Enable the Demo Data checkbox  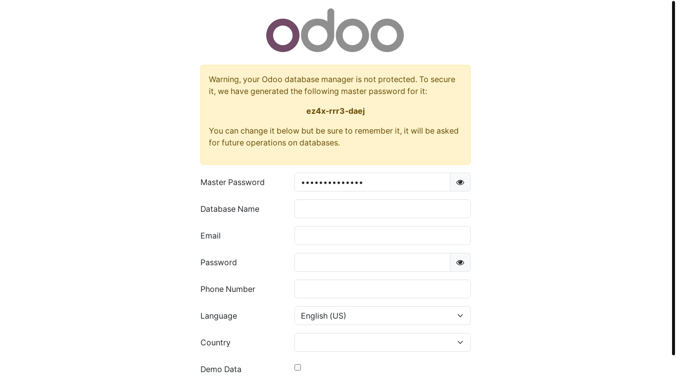coord(297,367)
